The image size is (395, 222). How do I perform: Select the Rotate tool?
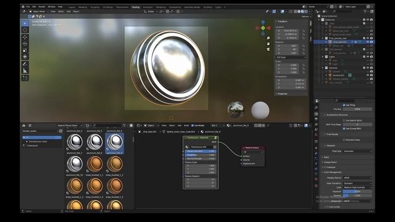pos(25,44)
